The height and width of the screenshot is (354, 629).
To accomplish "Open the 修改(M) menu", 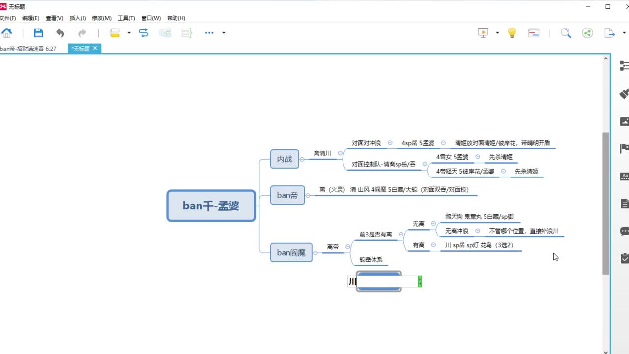I will 102,18.
